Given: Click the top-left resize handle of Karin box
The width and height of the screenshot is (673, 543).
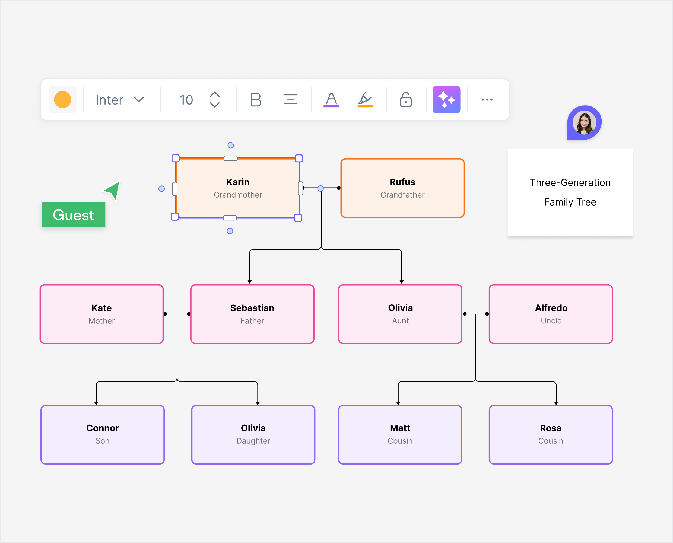Looking at the screenshot, I should [176, 158].
